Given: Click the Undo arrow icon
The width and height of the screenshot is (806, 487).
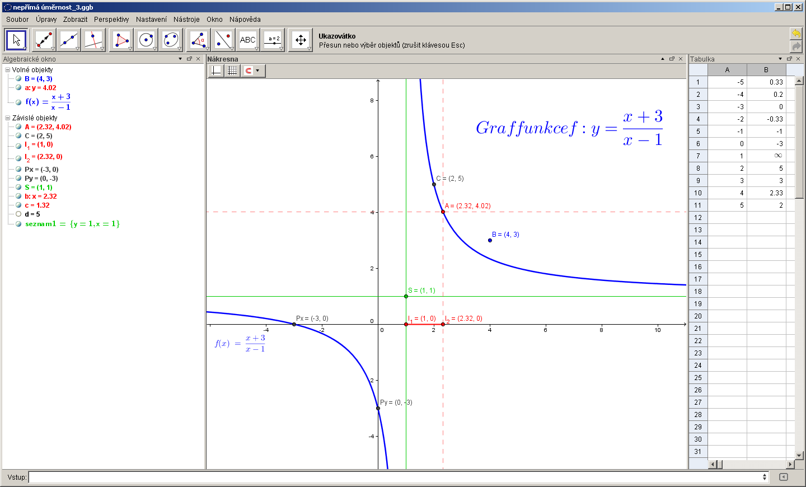Looking at the screenshot, I should (796, 34).
